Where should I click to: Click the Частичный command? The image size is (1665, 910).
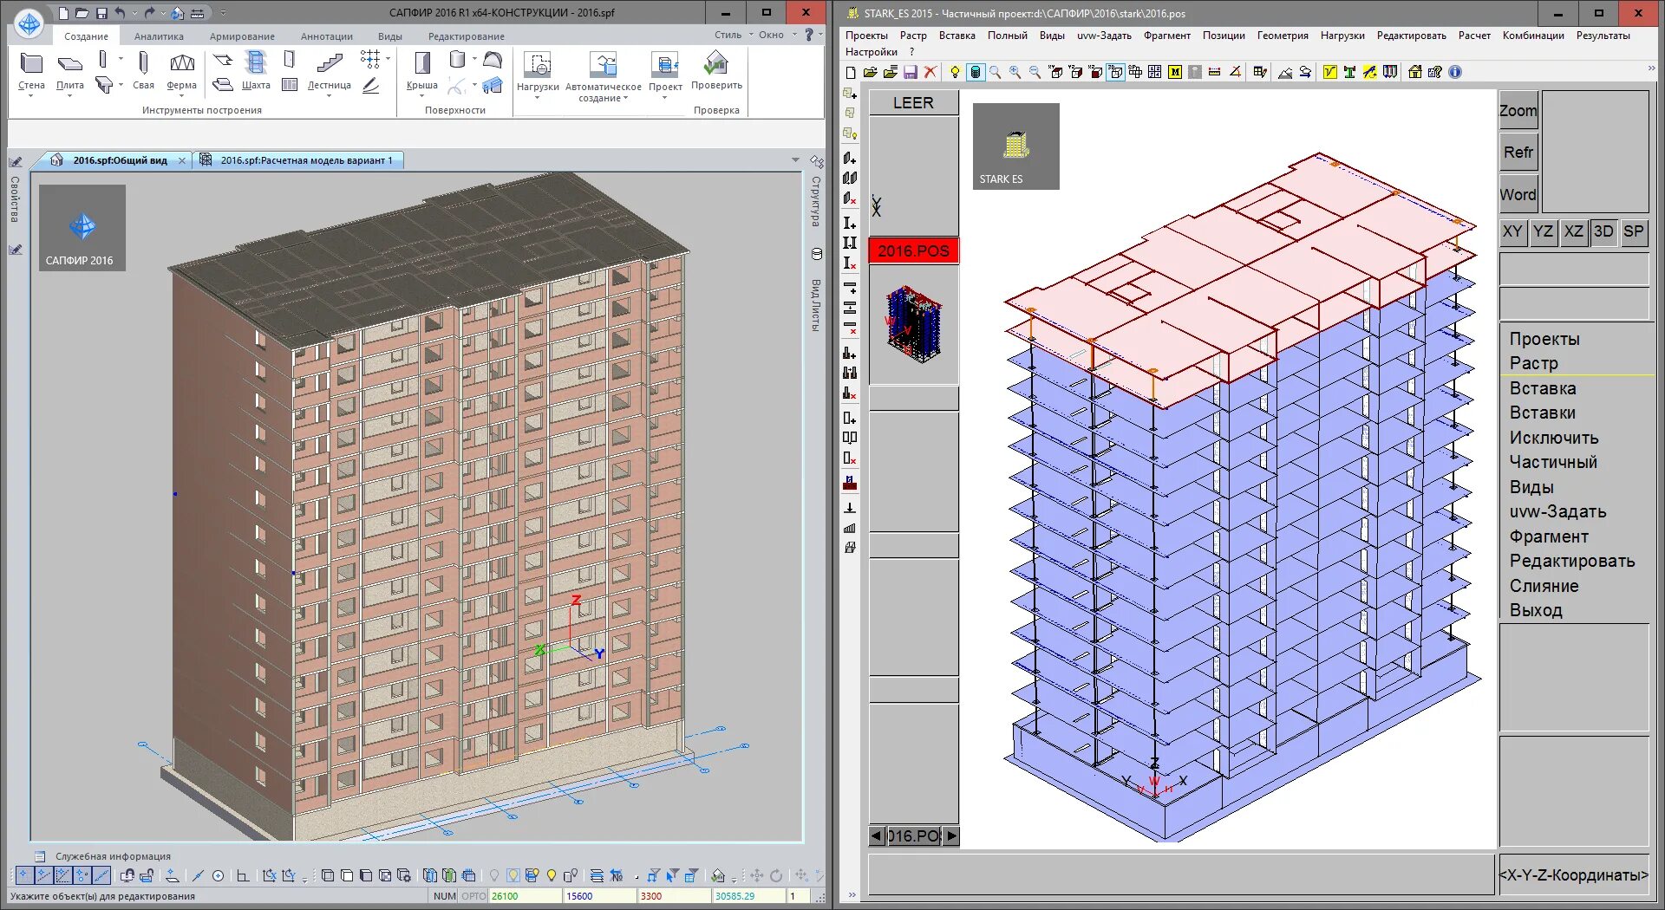coord(1553,462)
